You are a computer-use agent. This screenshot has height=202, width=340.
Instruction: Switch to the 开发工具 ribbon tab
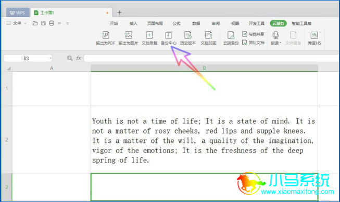tap(257, 23)
